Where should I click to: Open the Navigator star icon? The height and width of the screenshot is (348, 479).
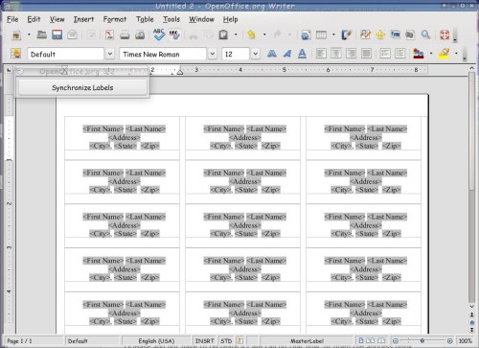point(380,35)
